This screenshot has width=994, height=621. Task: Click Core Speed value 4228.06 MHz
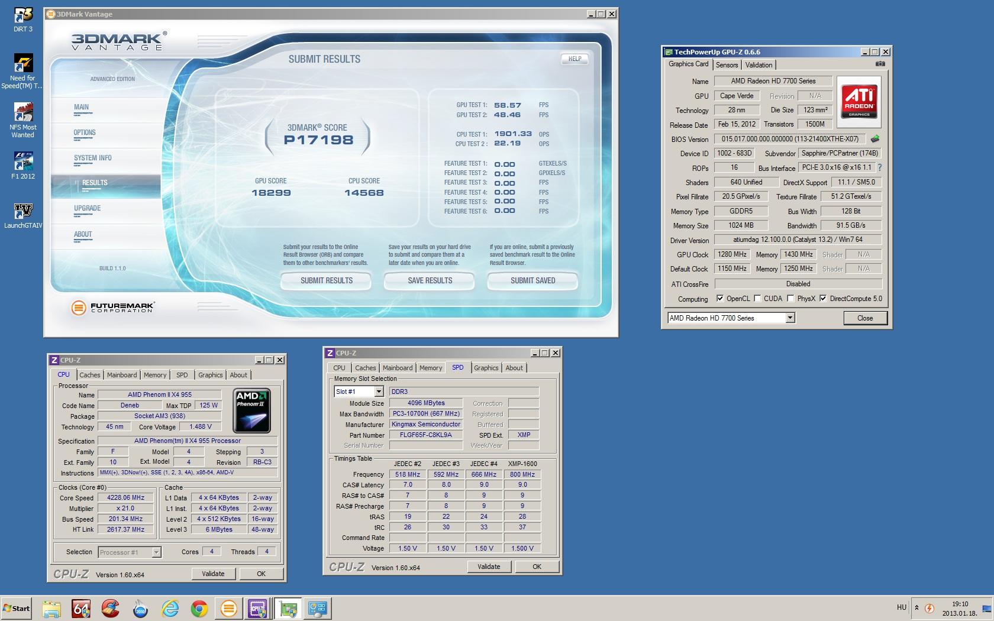coord(125,498)
